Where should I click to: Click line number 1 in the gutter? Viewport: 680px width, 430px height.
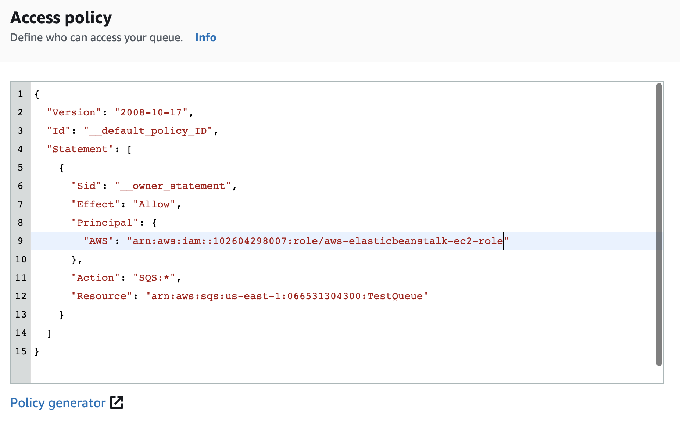(x=21, y=94)
